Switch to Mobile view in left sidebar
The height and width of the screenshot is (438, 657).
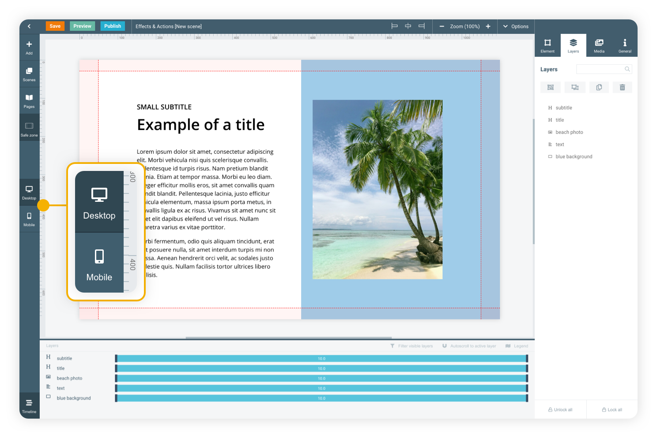pos(29,219)
